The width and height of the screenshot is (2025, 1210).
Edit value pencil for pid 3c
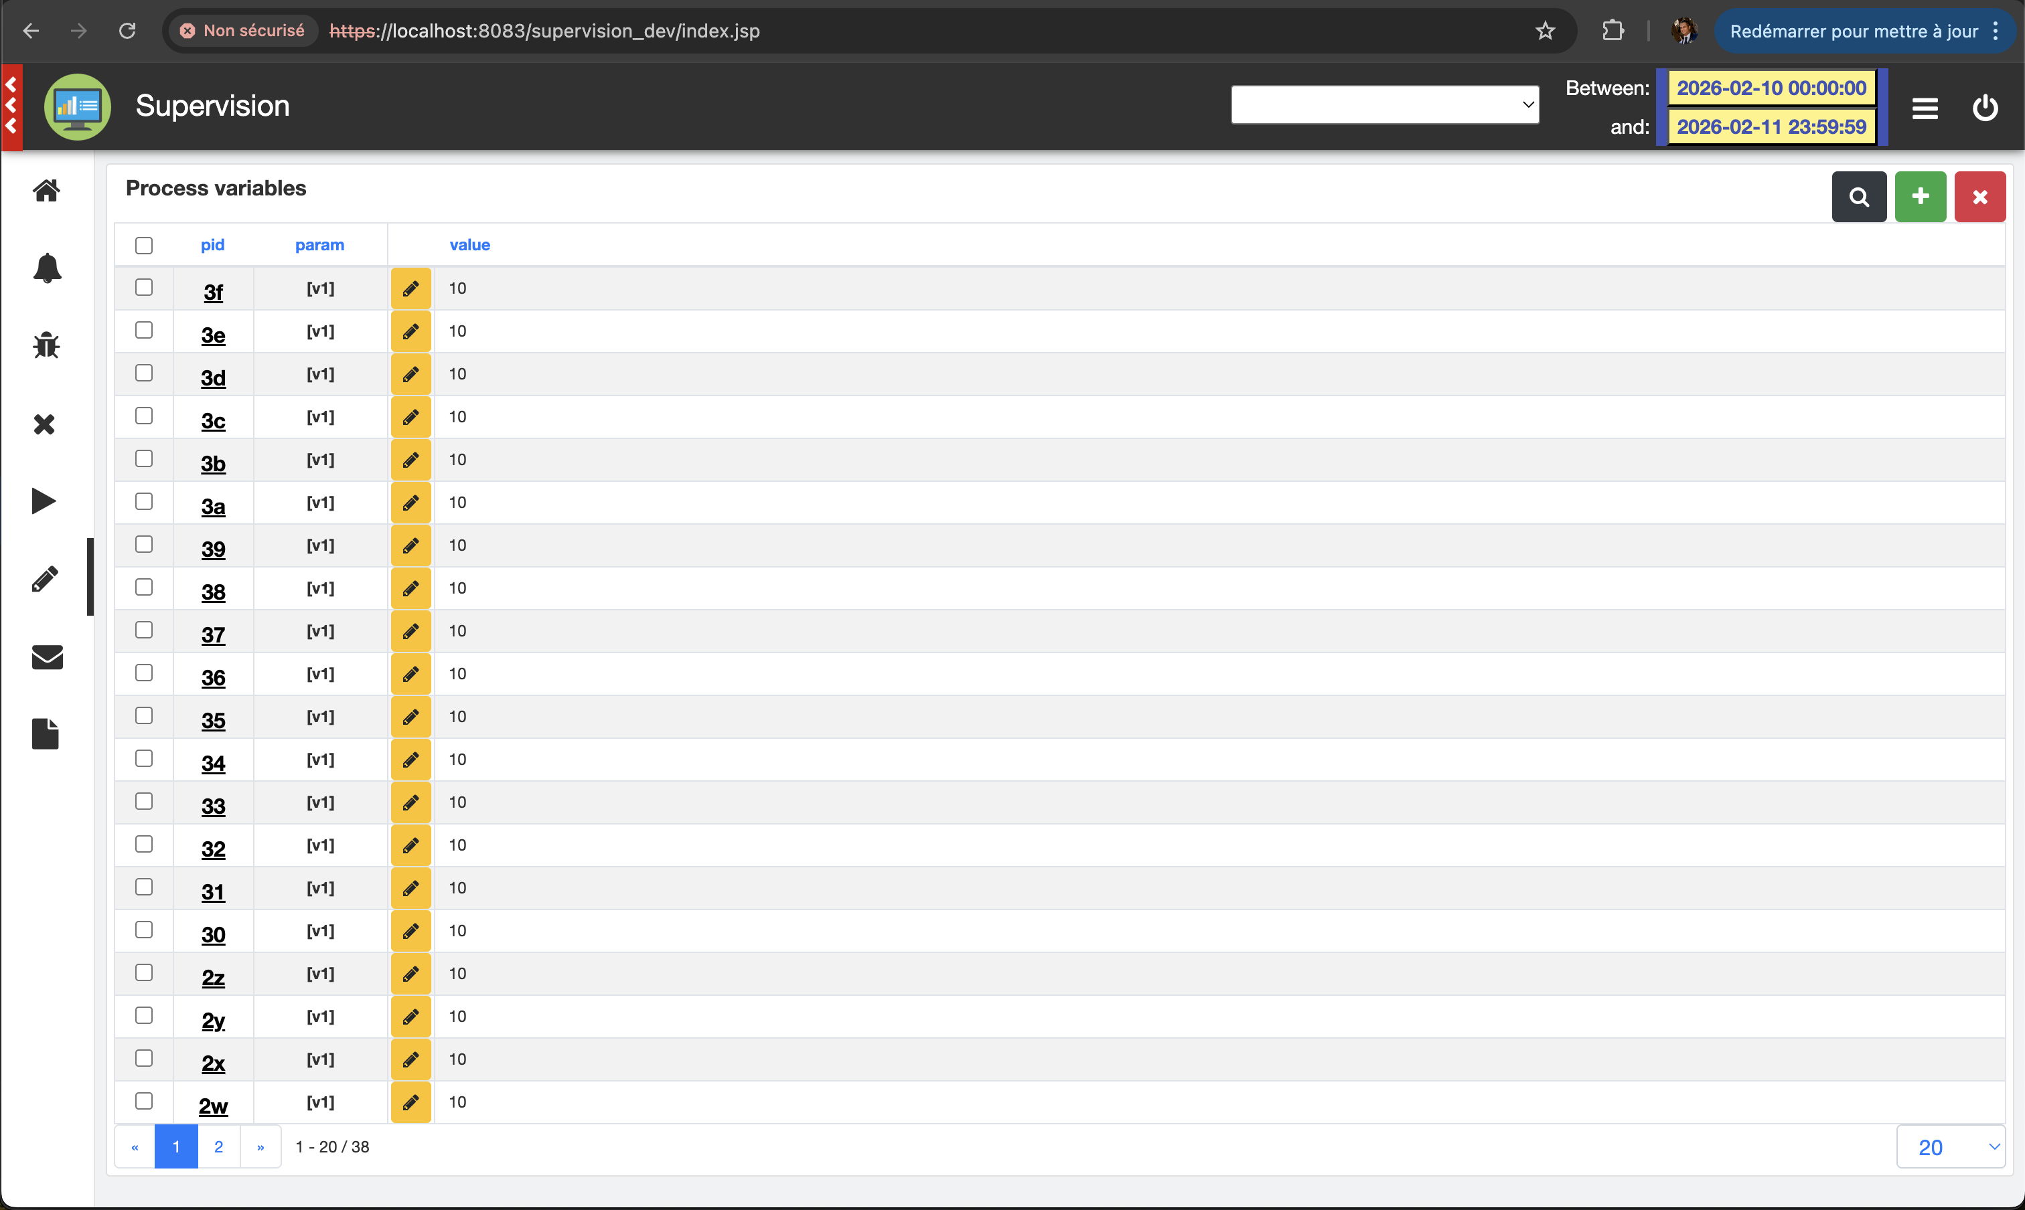point(410,418)
